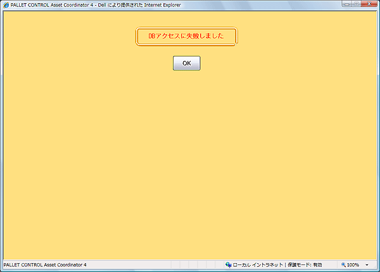Click the local intranet zone globe icon
The width and height of the screenshot is (380, 272).
tap(228, 265)
